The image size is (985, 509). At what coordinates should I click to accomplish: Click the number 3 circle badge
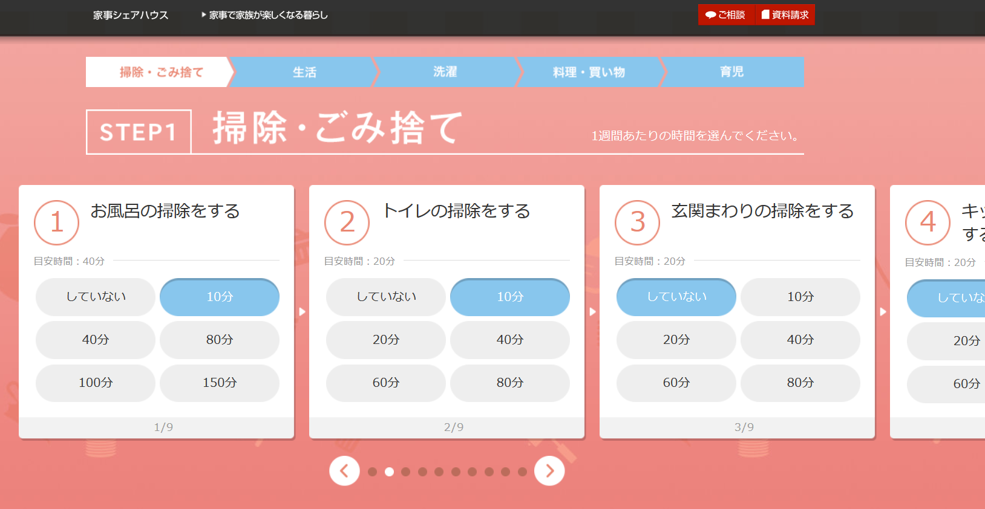coord(638,222)
